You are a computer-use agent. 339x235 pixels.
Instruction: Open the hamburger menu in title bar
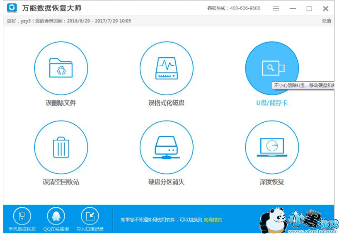point(276,9)
